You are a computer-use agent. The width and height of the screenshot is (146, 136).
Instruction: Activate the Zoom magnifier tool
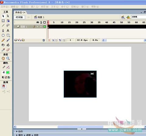(x=8, y=58)
